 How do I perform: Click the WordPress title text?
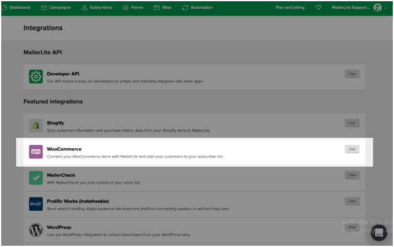click(59, 227)
